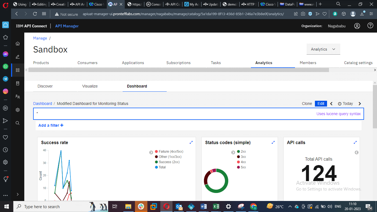Click the Manage breadcrumb link
The image size is (377, 212).
40,38
